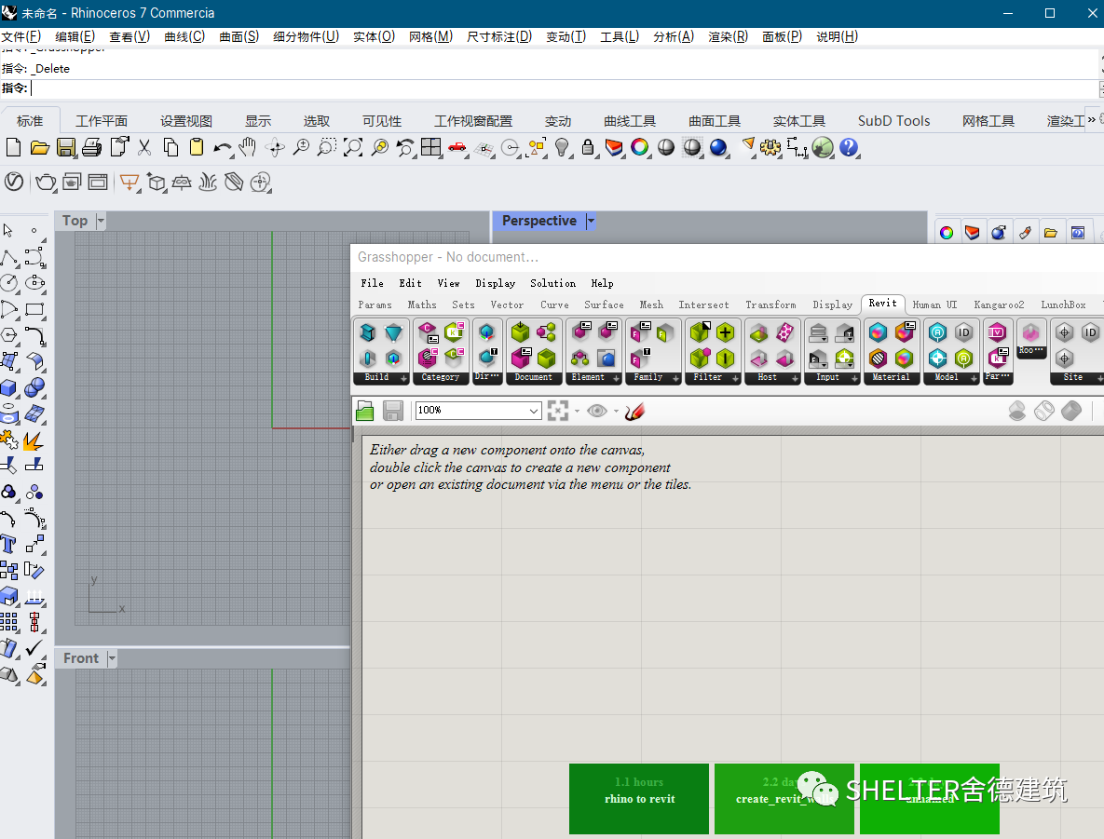The height and width of the screenshot is (839, 1104).
Task: Click the Rhino command input field
Action: 564,88
